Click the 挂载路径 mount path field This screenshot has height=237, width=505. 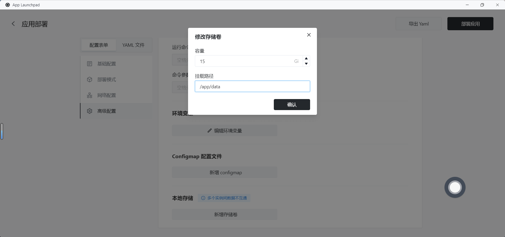[252, 86]
